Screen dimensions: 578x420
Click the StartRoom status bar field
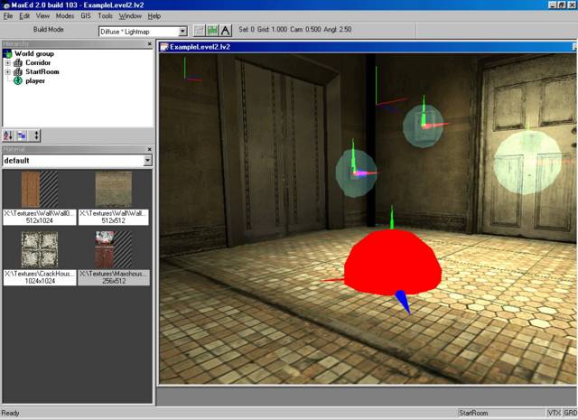pyautogui.click(x=500, y=413)
